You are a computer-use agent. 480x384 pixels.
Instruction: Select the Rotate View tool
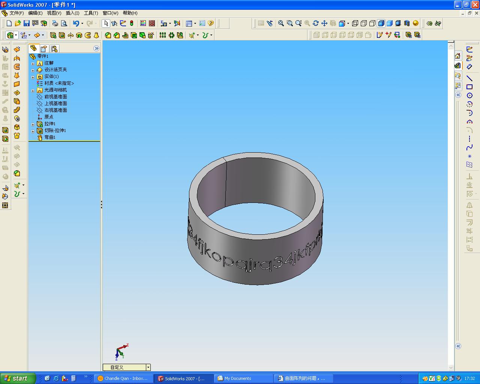(316, 23)
